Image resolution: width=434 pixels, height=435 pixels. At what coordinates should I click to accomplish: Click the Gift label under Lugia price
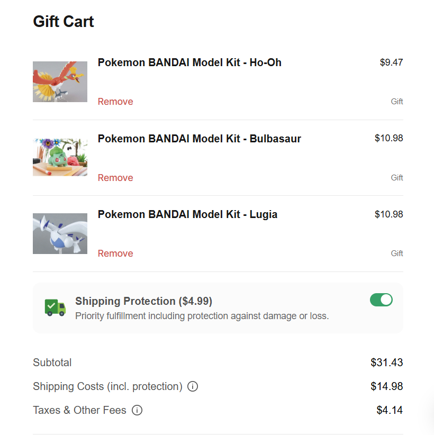[x=397, y=253]
